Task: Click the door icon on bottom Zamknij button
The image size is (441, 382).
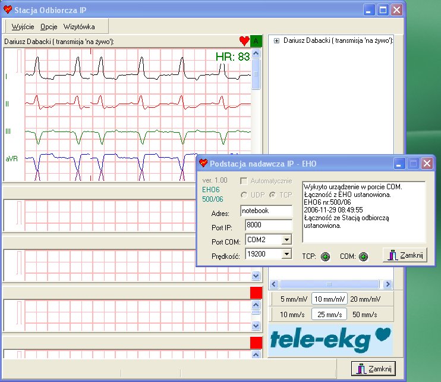Action: coord(361,369)
